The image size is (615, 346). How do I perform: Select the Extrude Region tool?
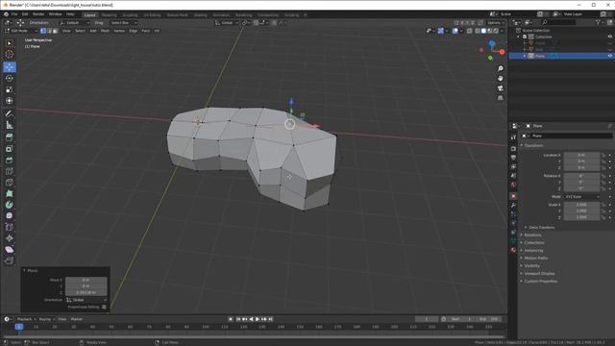(10, 137)
